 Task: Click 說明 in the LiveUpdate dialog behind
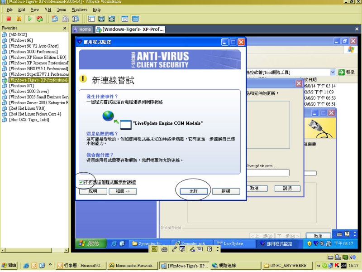[x=287, y=188]
